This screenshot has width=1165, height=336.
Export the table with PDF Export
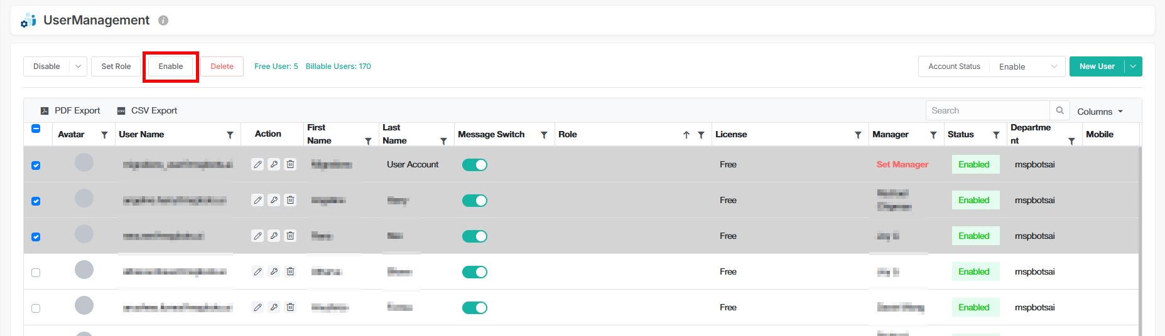70,110
